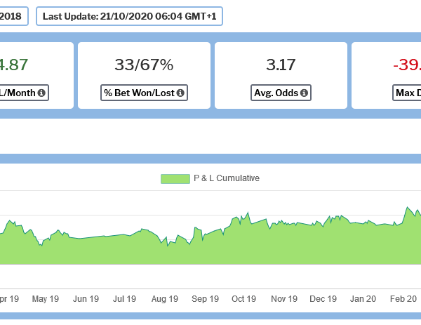
Task: Click the Aug 19 axis label
Action: pyautogui.click(x=164, y=299)
